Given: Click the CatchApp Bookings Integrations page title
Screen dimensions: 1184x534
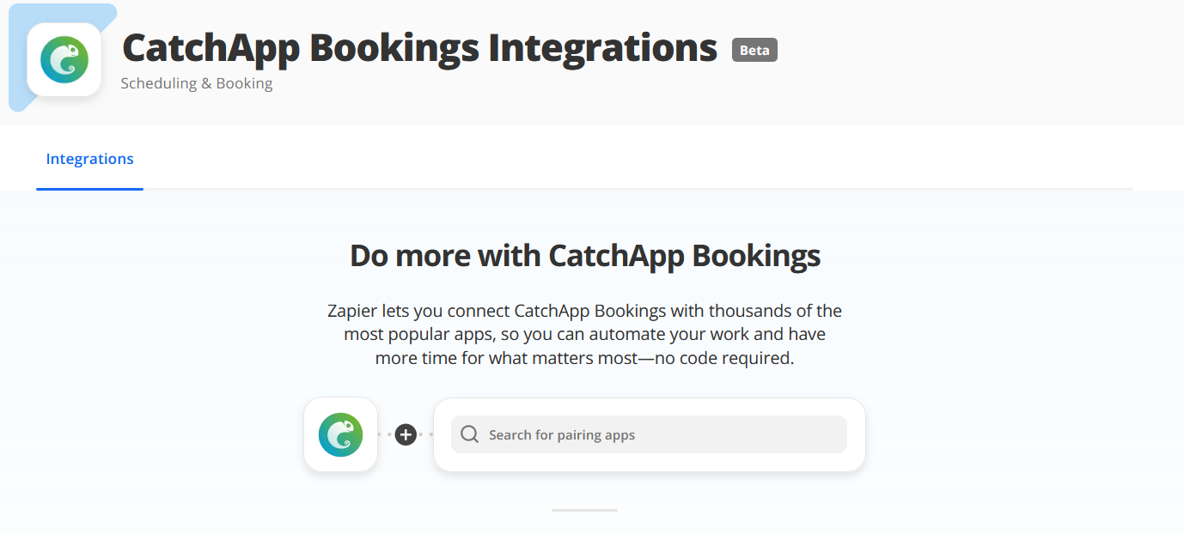Looking at the screenshot, I should (x=419, y=48).
